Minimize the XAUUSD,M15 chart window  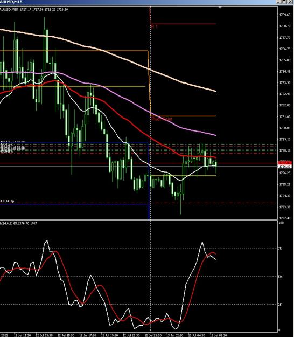click(x=278, y=2)
